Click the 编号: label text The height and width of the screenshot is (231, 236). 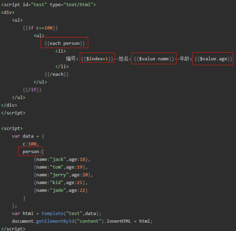pyautogui.click(x=72, y=59)
